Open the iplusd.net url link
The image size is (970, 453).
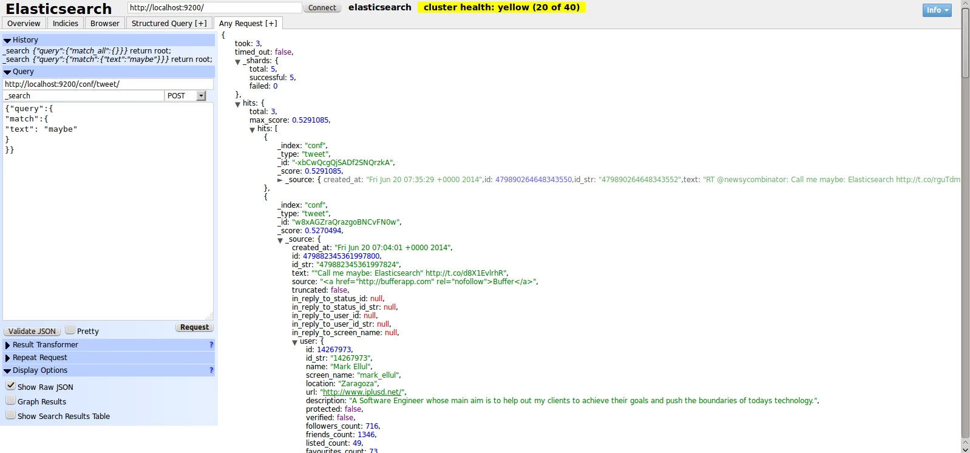pyautogui.click(x=362, y=392)
